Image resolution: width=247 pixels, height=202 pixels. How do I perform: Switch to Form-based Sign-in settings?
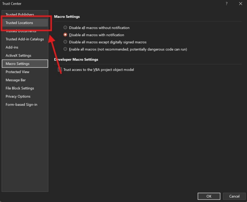[x=21, y=105]
